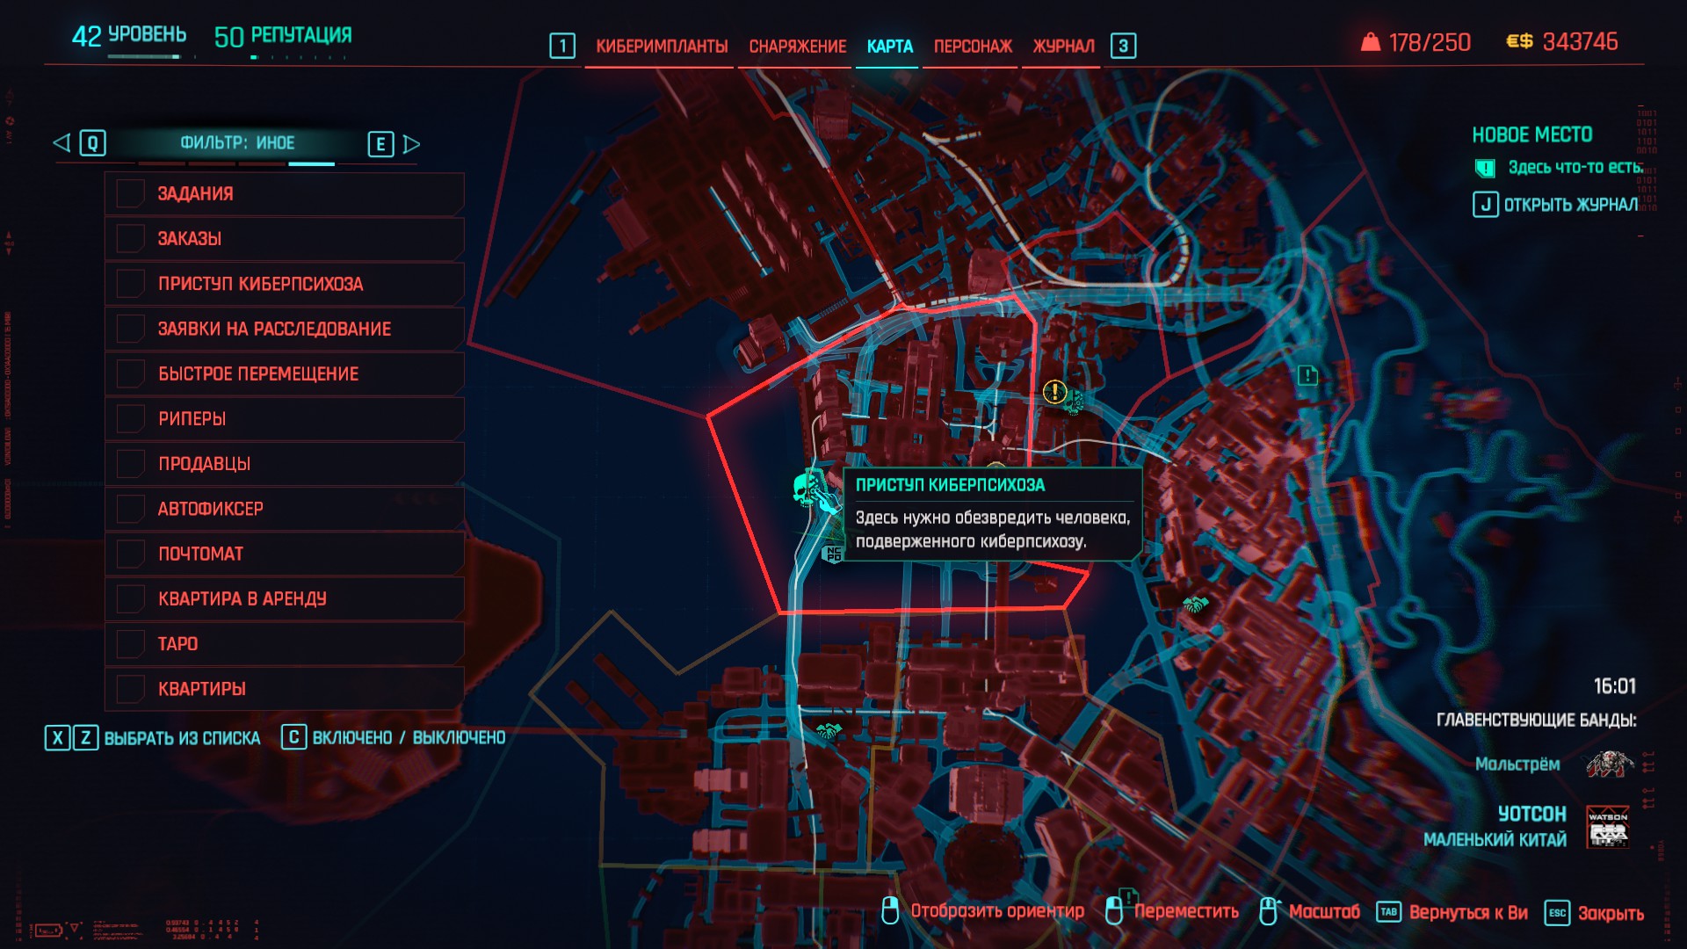Click the Z key icon

[x=85, y=737]
